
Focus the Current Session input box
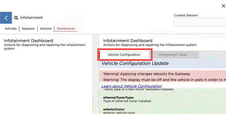pyautogui.click(x=200, y=22)
